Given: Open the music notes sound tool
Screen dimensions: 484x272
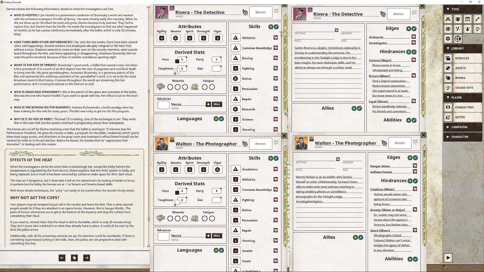Looking at the screenshot, I should (477, 29).
